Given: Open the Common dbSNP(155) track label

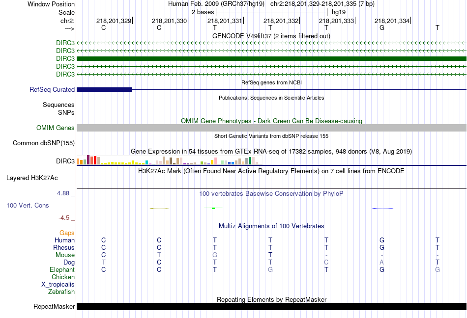Looking at the screenshot, I should [44, 143].
